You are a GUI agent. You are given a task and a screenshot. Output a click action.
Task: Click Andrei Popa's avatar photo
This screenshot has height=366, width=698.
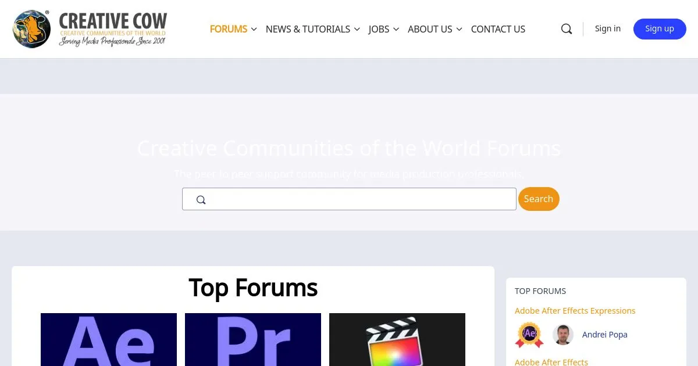[563, 335]
